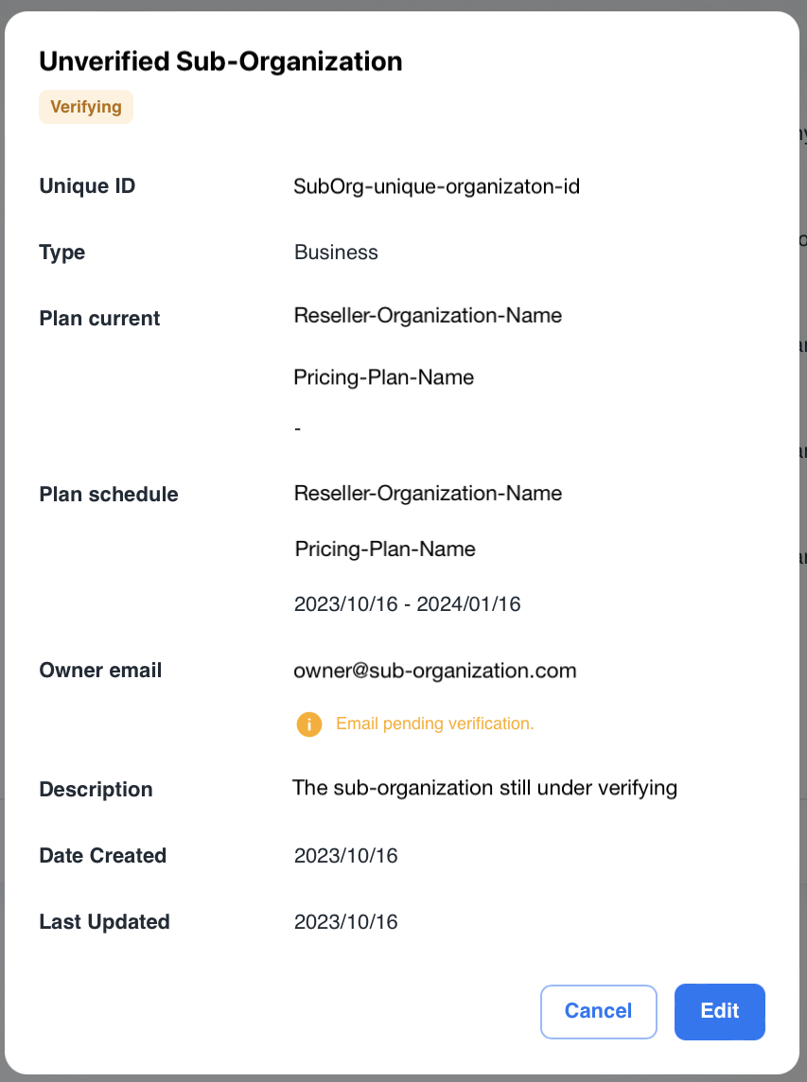Click the Unverified Sub-Organization title

[220, 61]
